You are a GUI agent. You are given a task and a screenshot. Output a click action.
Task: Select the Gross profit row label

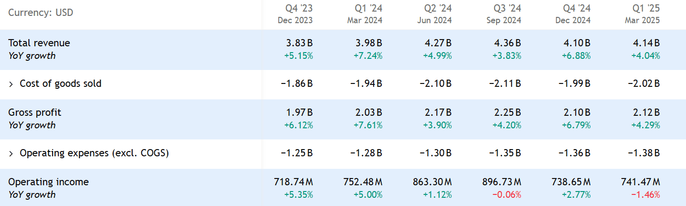[35, 112]
